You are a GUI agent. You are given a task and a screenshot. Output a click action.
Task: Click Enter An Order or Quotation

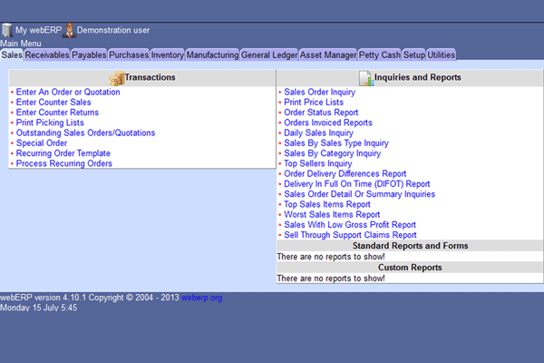[x=69, y=93]
